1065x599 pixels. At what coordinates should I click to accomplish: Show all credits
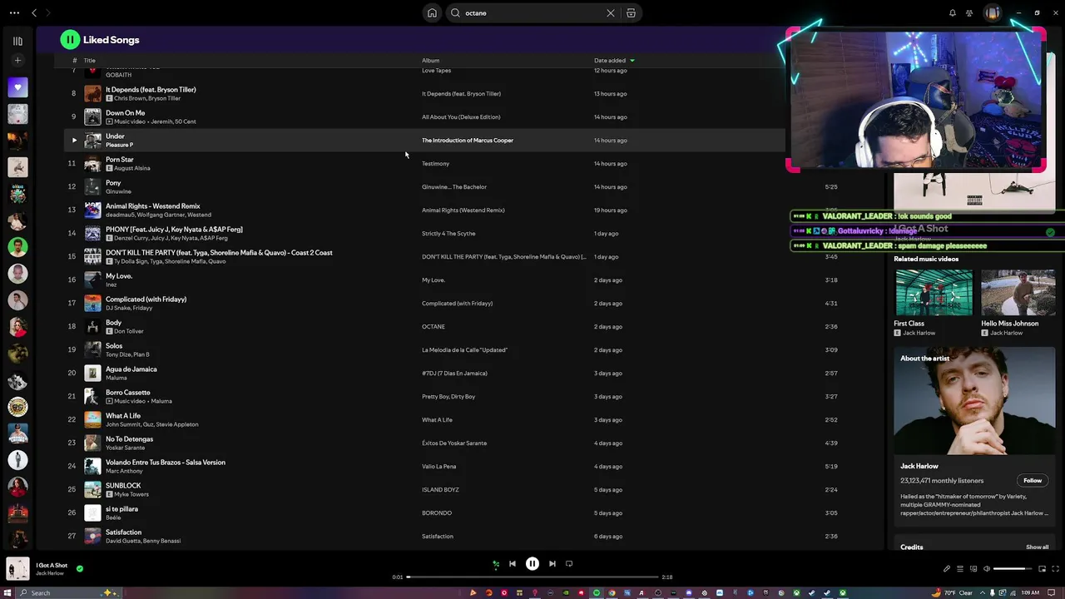point(1037,547)
